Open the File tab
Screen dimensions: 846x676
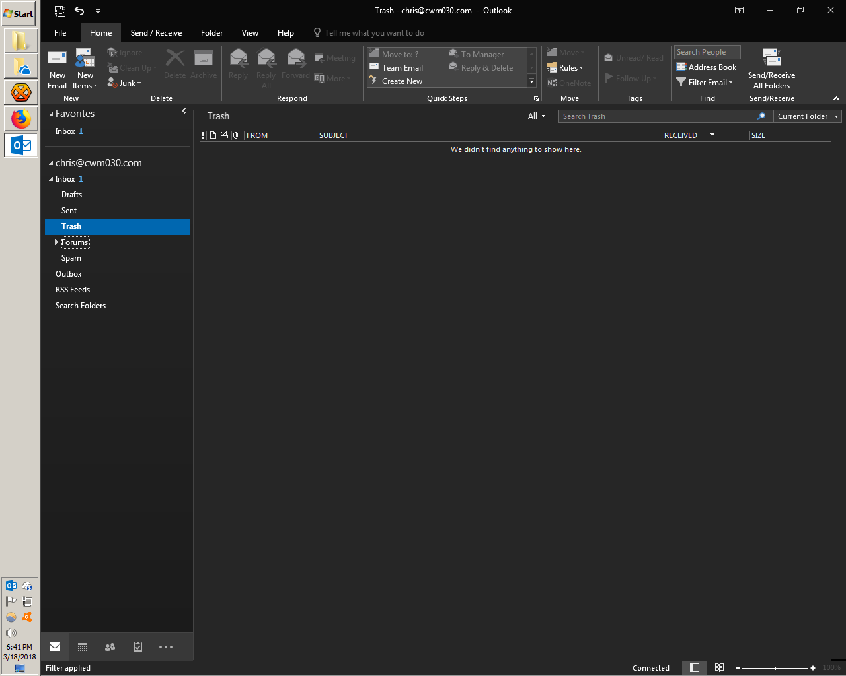click(60, 33)
